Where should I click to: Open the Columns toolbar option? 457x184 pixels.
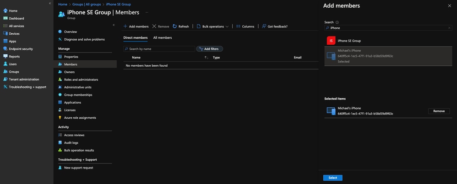click(x=245, y=26)
